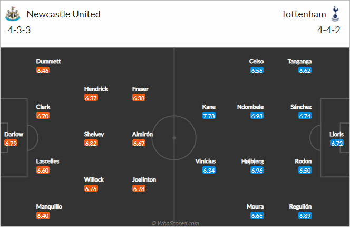The width and height of the screenshot is (350, 227).
Task: Select player Tanganga in the lineup
Action: click(x=299, y=62)
